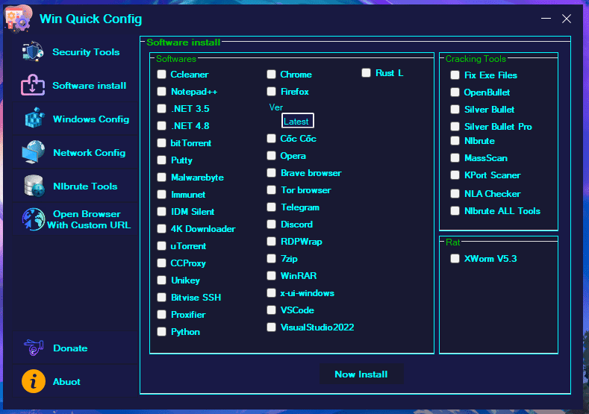The width and height of the screenshot is (589, 414).
Task: Check the RDPWrap option
Action: [271, 242]
